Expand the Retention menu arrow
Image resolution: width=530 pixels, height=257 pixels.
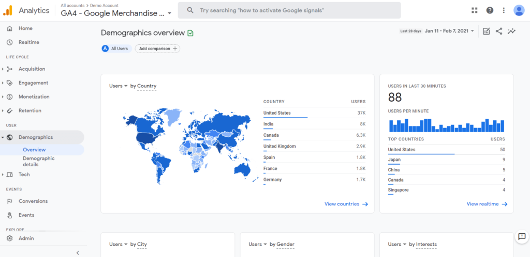coord(3,110)
